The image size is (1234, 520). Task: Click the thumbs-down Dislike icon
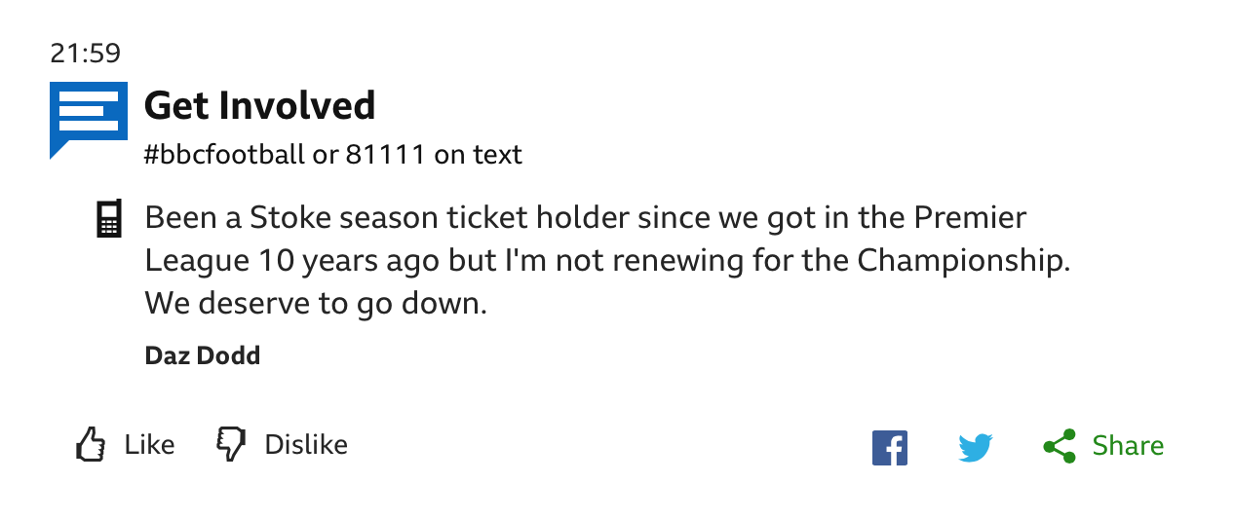(x=231, y=444)
